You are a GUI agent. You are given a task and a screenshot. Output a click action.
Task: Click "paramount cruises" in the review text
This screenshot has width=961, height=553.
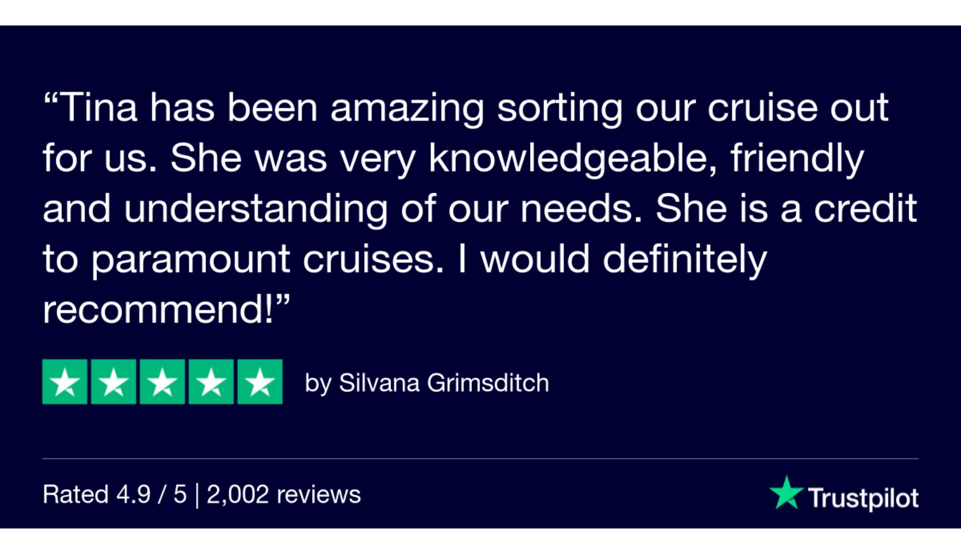pos(267,259)
